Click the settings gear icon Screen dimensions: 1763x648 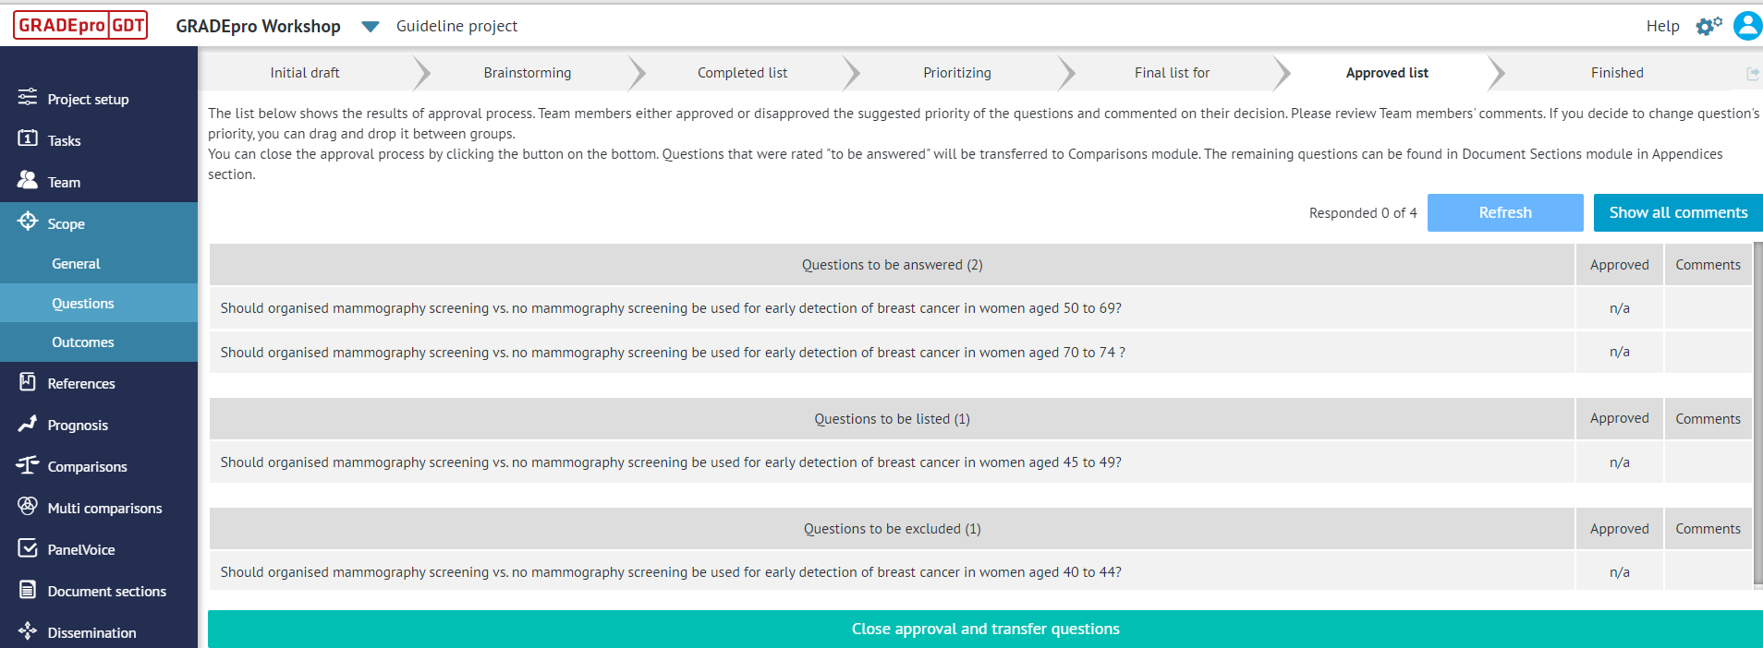[1708, 25]
